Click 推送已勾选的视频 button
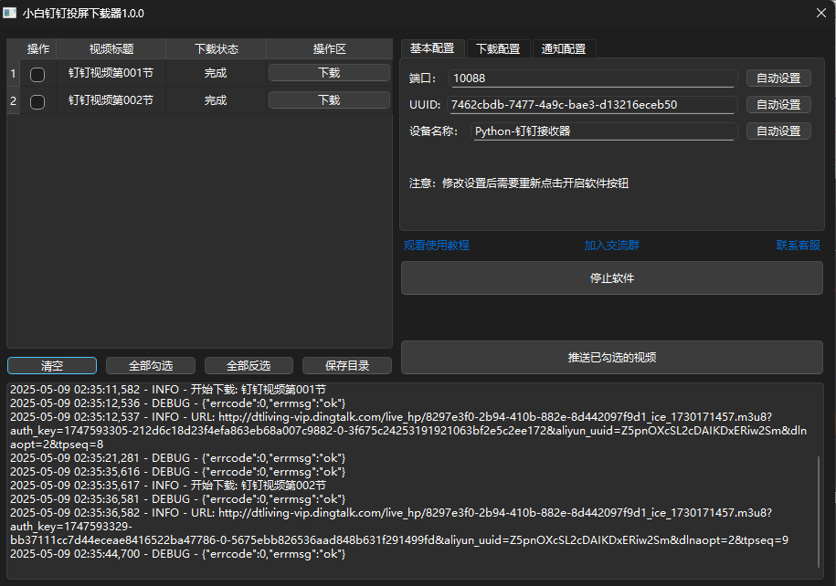 [x=612, y=357]
